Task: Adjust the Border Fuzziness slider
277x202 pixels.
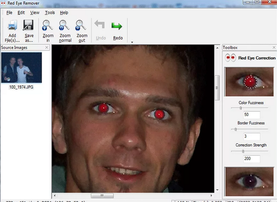Action: [235, 129]
